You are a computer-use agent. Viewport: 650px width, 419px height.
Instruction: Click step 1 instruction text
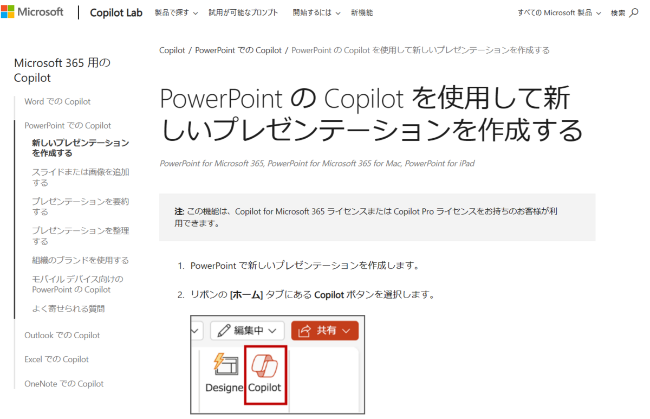click(x=305, y=266)
